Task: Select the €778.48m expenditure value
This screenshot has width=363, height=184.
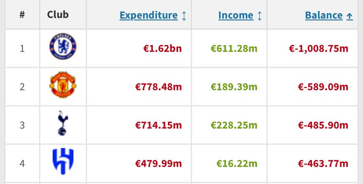Action: pos(158,87)
